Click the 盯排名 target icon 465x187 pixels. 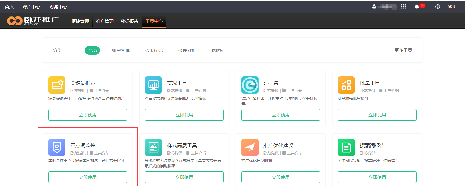[x=250, y=85]
